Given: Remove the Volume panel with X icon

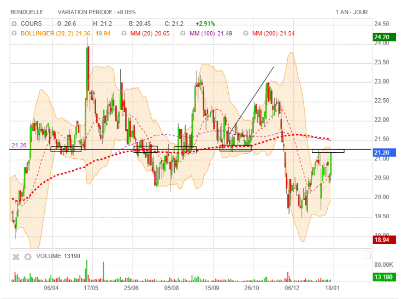Looking at the screenshot, I should click(16, 257).
